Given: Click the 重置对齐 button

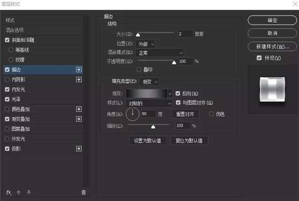Looking at the screenshot, I should [x=185, y=114].
